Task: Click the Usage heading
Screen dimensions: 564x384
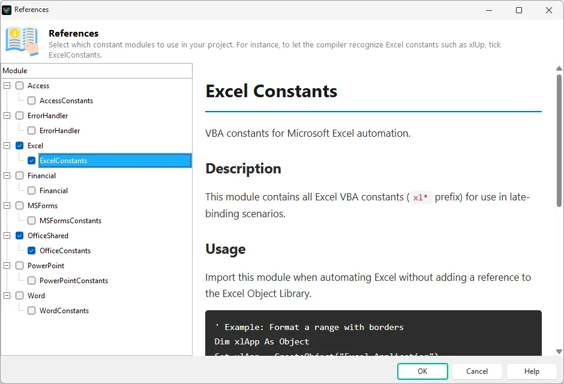Action: click(226, 249)
